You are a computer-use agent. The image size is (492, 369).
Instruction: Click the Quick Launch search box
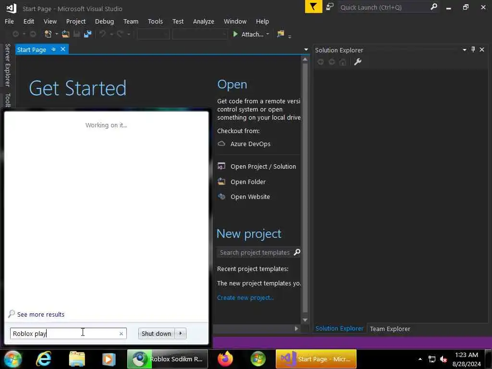click(388, 7)
